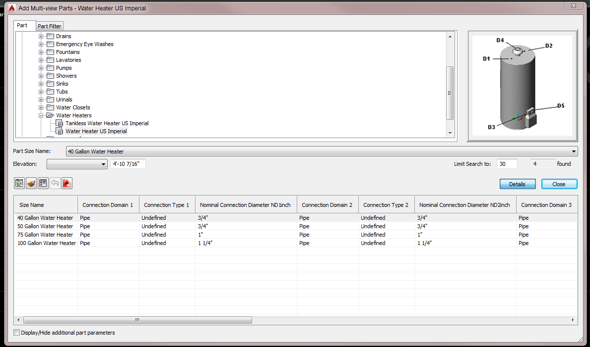The width and height of the screenshot is (590, 347).
Task: Click the Details button
Action: coord(518,184)
